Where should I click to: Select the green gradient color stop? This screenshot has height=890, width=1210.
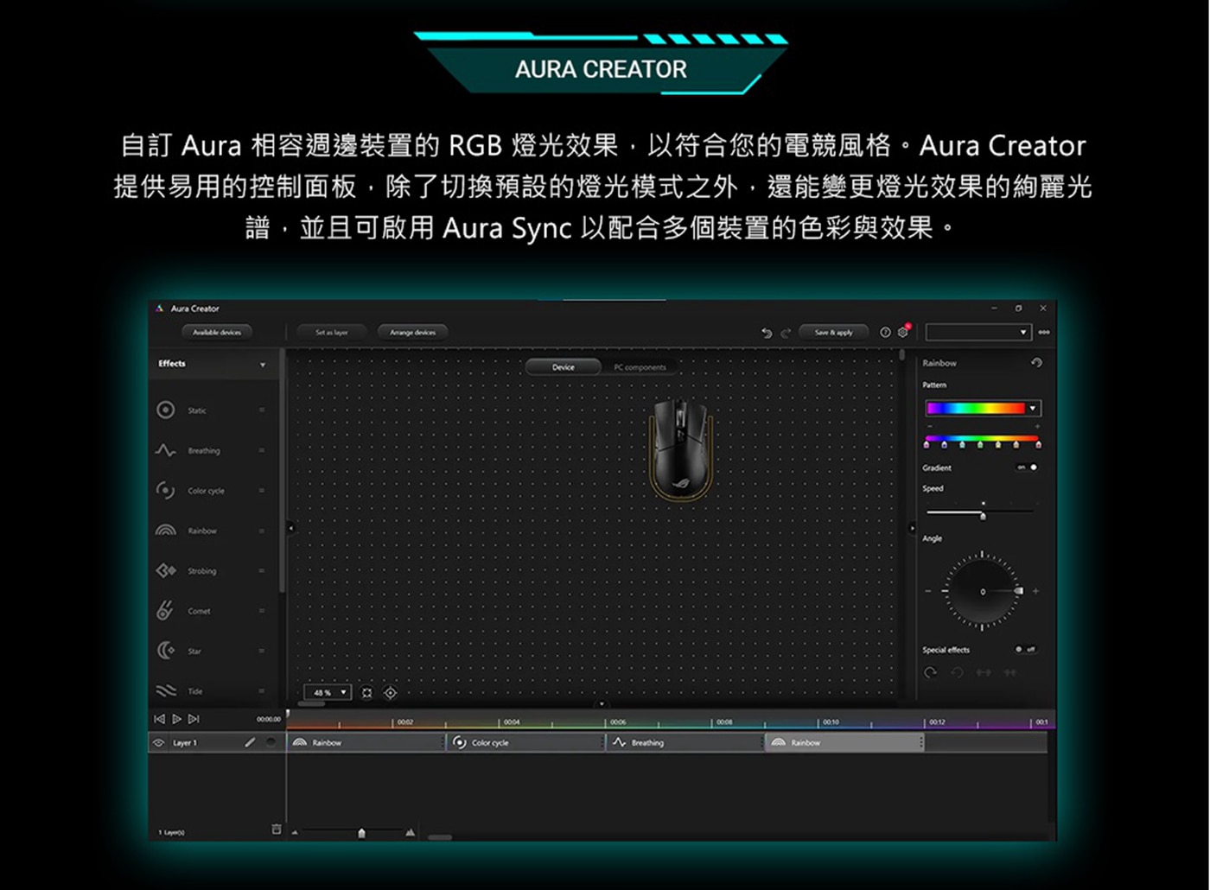coord(980,444)
